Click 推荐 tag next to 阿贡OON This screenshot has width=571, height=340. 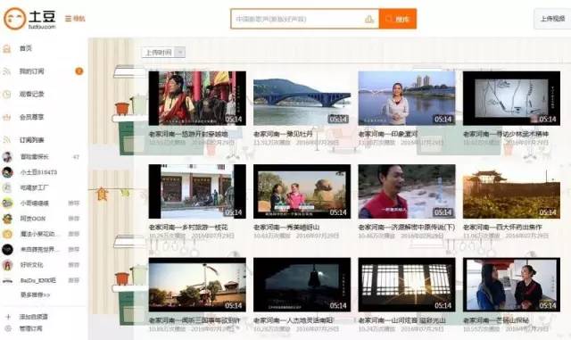[73, 219]
